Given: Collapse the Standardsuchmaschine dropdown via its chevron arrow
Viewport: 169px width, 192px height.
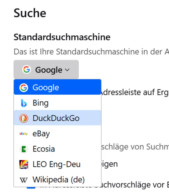Looking at the screenshot, I should [67, 70].
